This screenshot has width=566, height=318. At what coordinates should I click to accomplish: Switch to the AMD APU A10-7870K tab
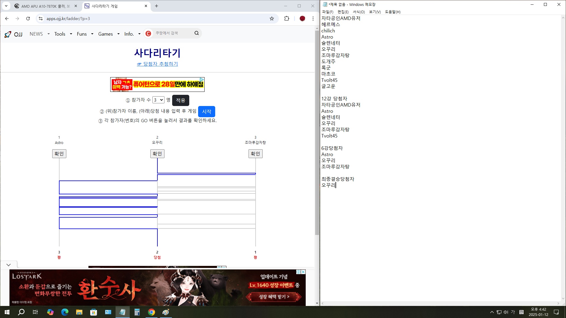pos(46,6)
